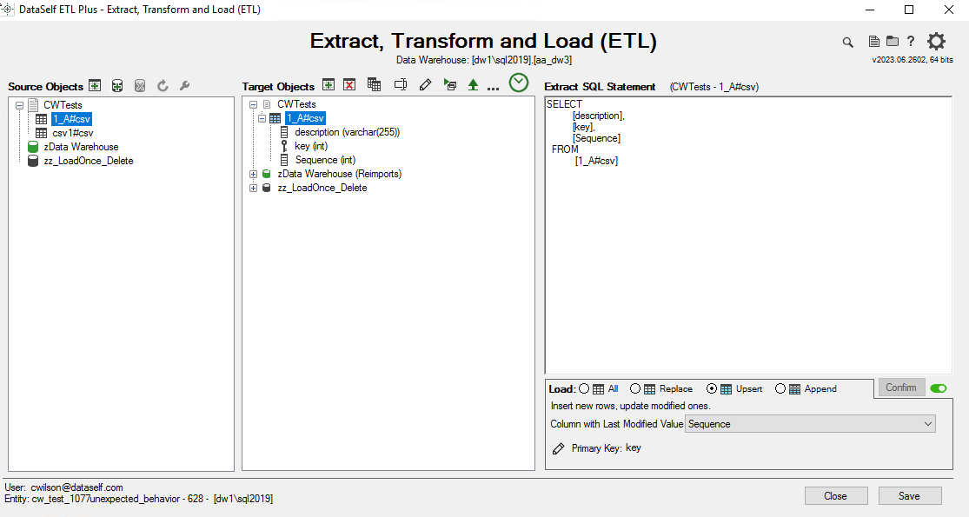
Task: Toggle the green switch beside Confirm
Action: coord(939,388)
